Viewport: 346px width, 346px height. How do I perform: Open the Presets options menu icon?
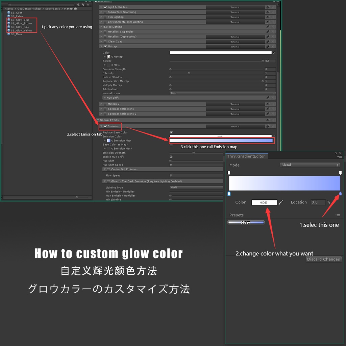[338, 215]
